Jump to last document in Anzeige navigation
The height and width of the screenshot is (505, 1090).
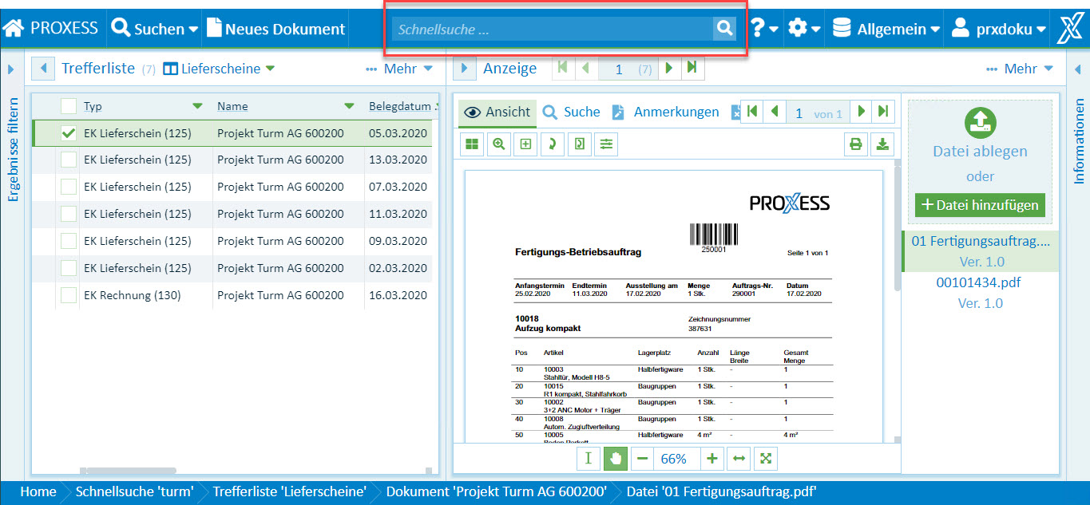pyautogui.click(x=692, y=69)
